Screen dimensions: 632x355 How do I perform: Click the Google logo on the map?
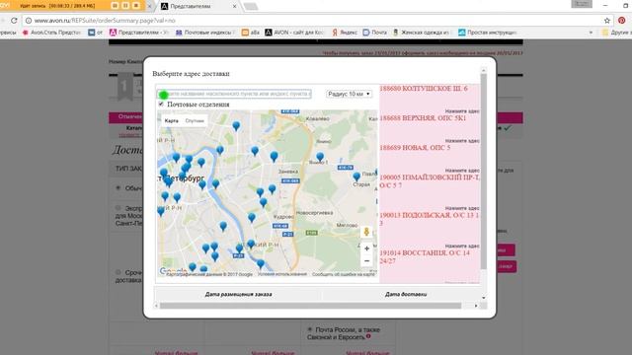click(173, 271)
